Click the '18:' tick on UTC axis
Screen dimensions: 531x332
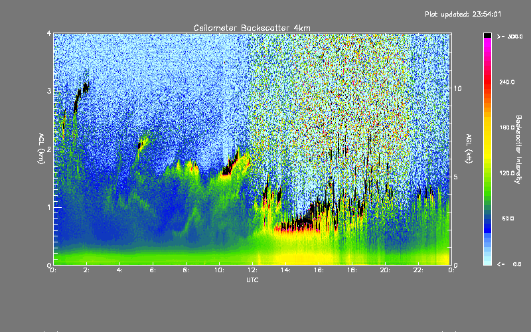tap(352, 270)
